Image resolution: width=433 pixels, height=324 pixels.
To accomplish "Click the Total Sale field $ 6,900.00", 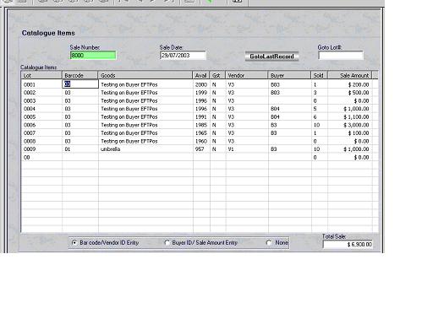I will tap(348, 244).
